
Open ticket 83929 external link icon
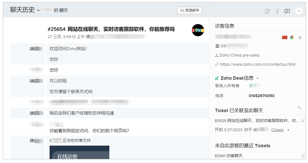tap(303, 121)
